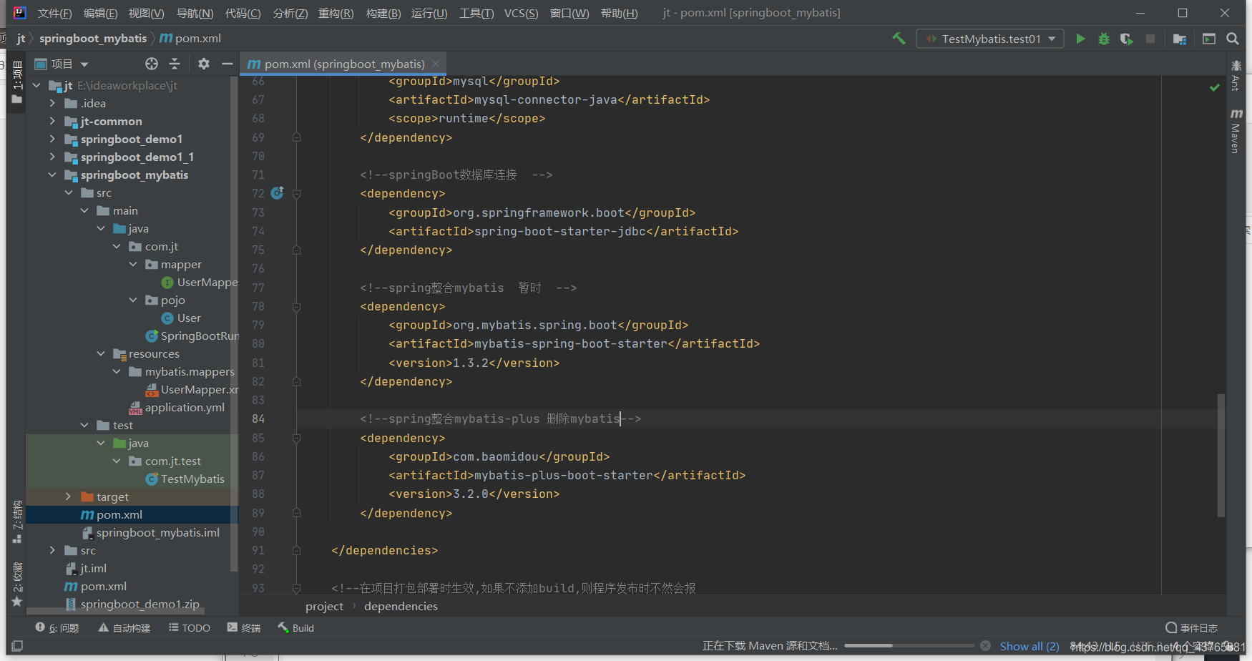Fold closing dependency marker at line 75

[296, 250]
